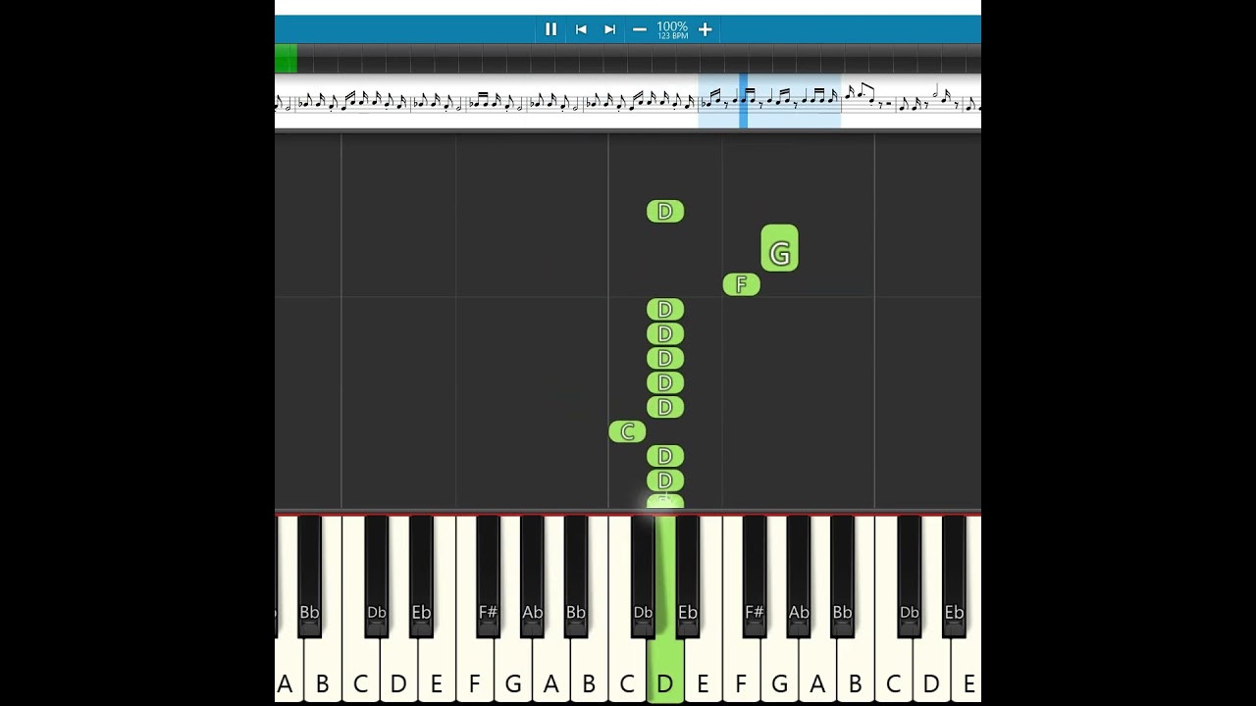Play the leftmost F# black key

click(488, 579)
